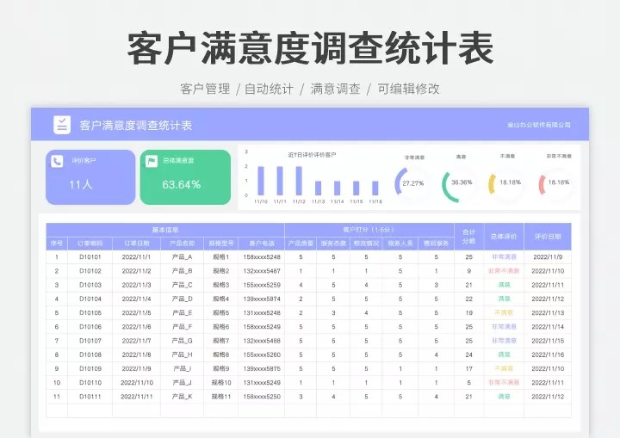Click the 近7日评价评价客户 chart title
Screen dimensions: 620x438
313,155
